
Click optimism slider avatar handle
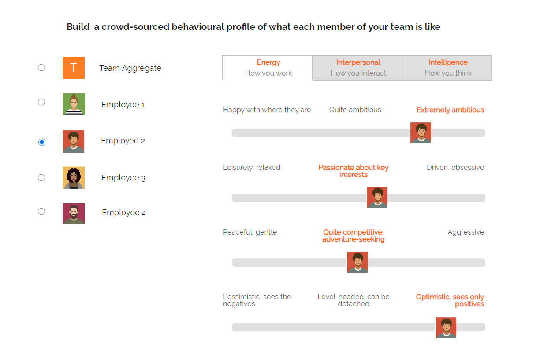pos(446,328)
